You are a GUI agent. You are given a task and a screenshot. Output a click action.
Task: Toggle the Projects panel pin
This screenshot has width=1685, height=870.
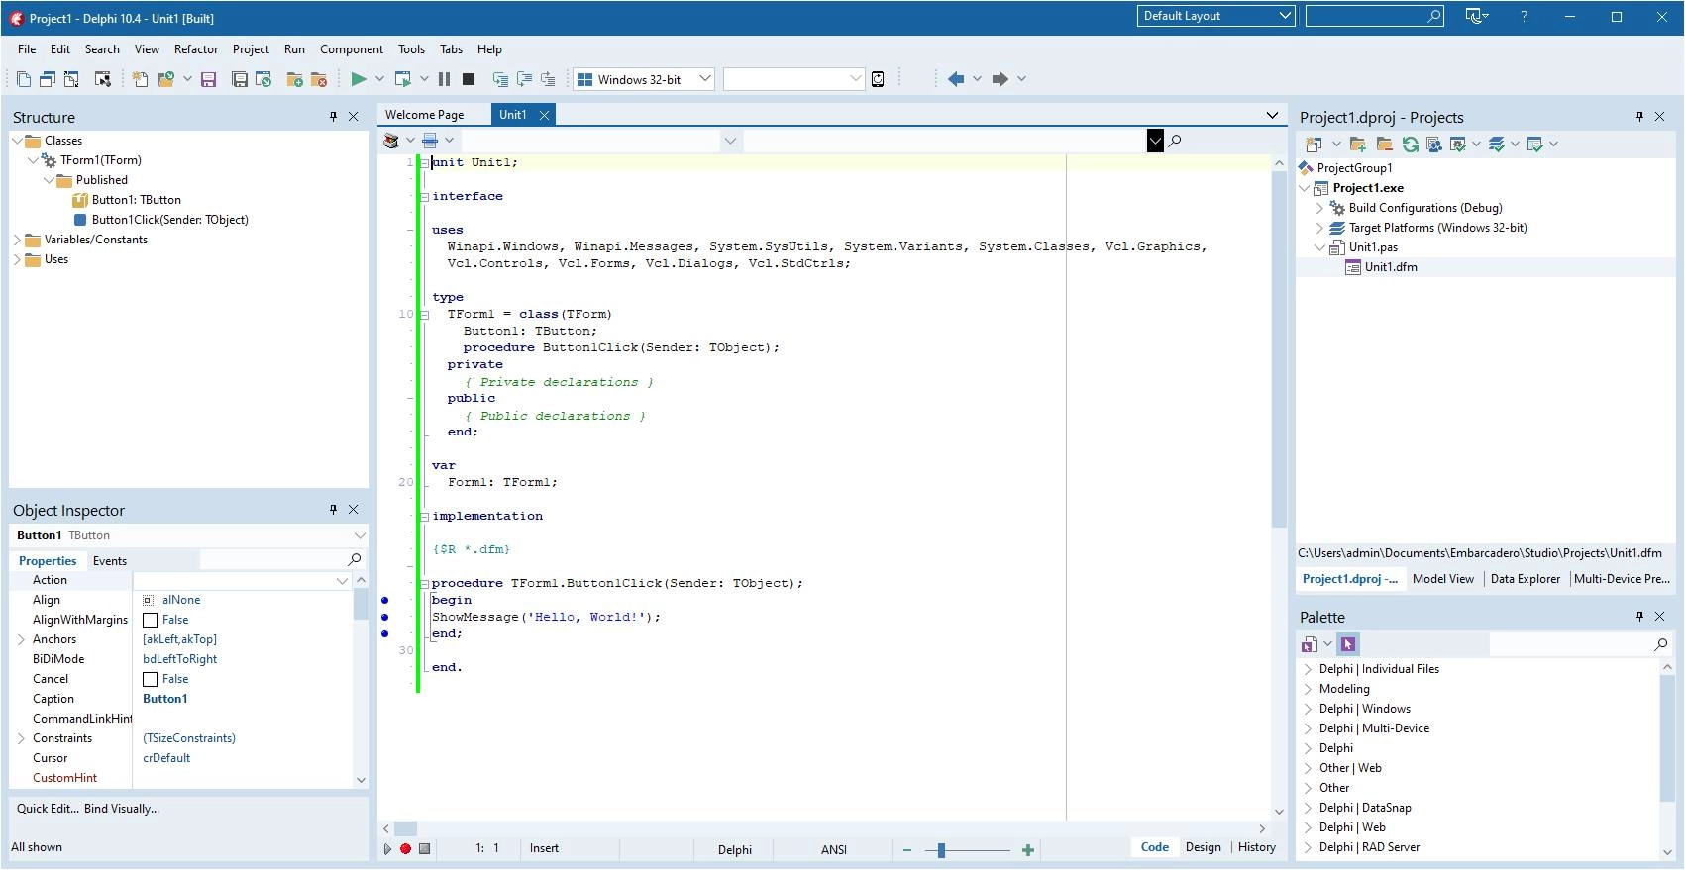pyautogui.click(x=1639, y=117)
